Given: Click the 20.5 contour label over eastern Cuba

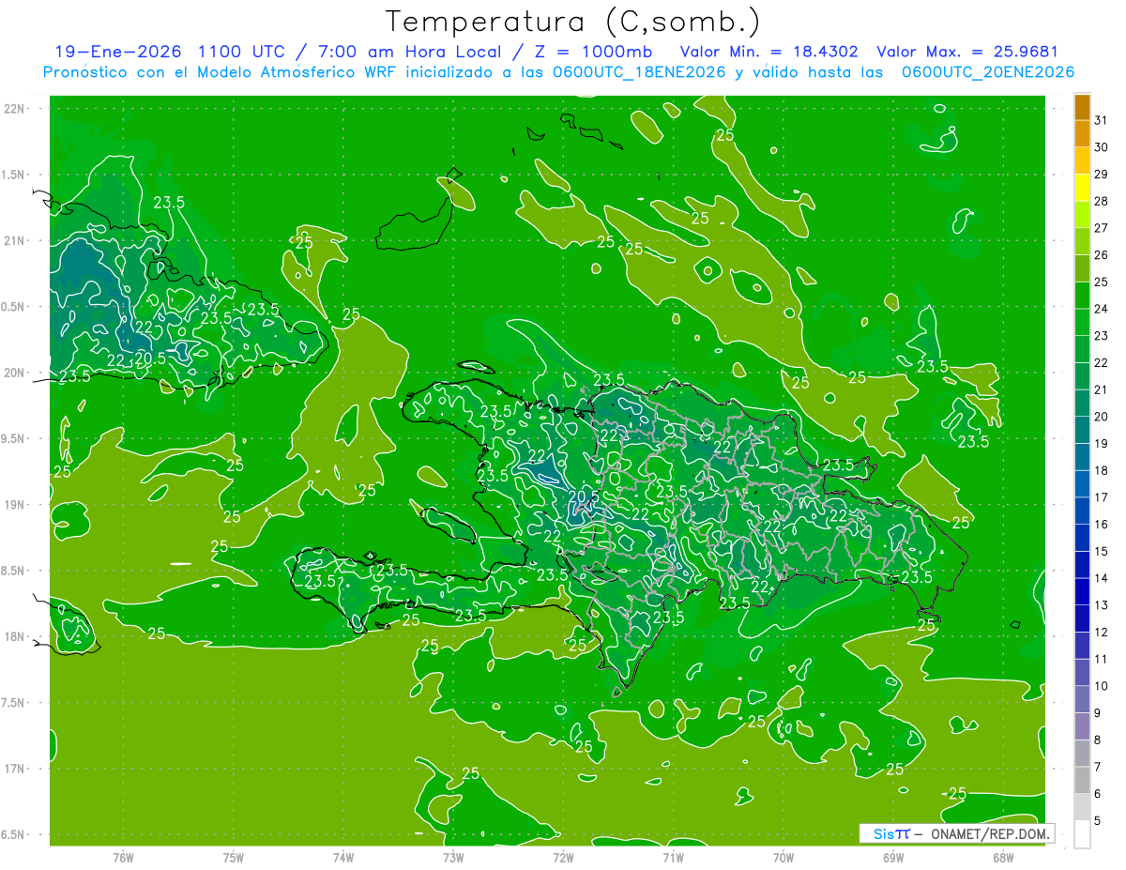Looking at the screenshot, I should click(x=150, y=358).
